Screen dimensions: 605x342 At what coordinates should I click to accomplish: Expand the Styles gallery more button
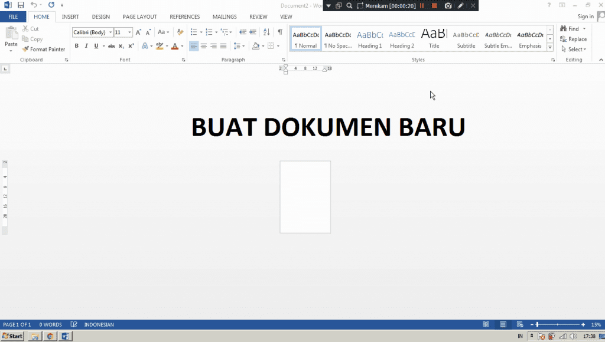550,47
